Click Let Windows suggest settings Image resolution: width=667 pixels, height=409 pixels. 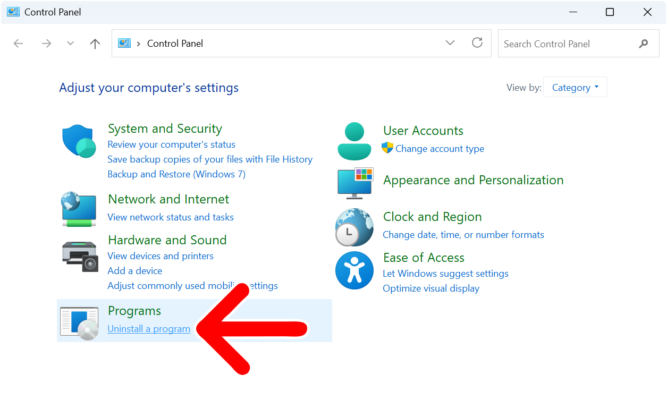[445, 273]
